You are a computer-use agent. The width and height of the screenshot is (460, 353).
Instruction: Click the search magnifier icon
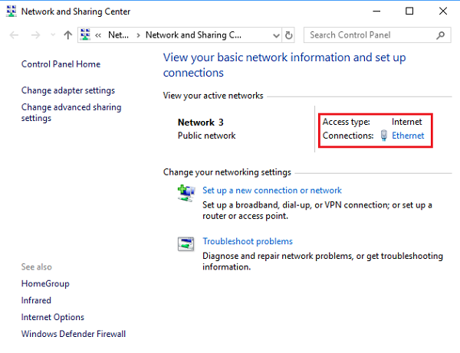pyautogui.click(x=441, y=35)
